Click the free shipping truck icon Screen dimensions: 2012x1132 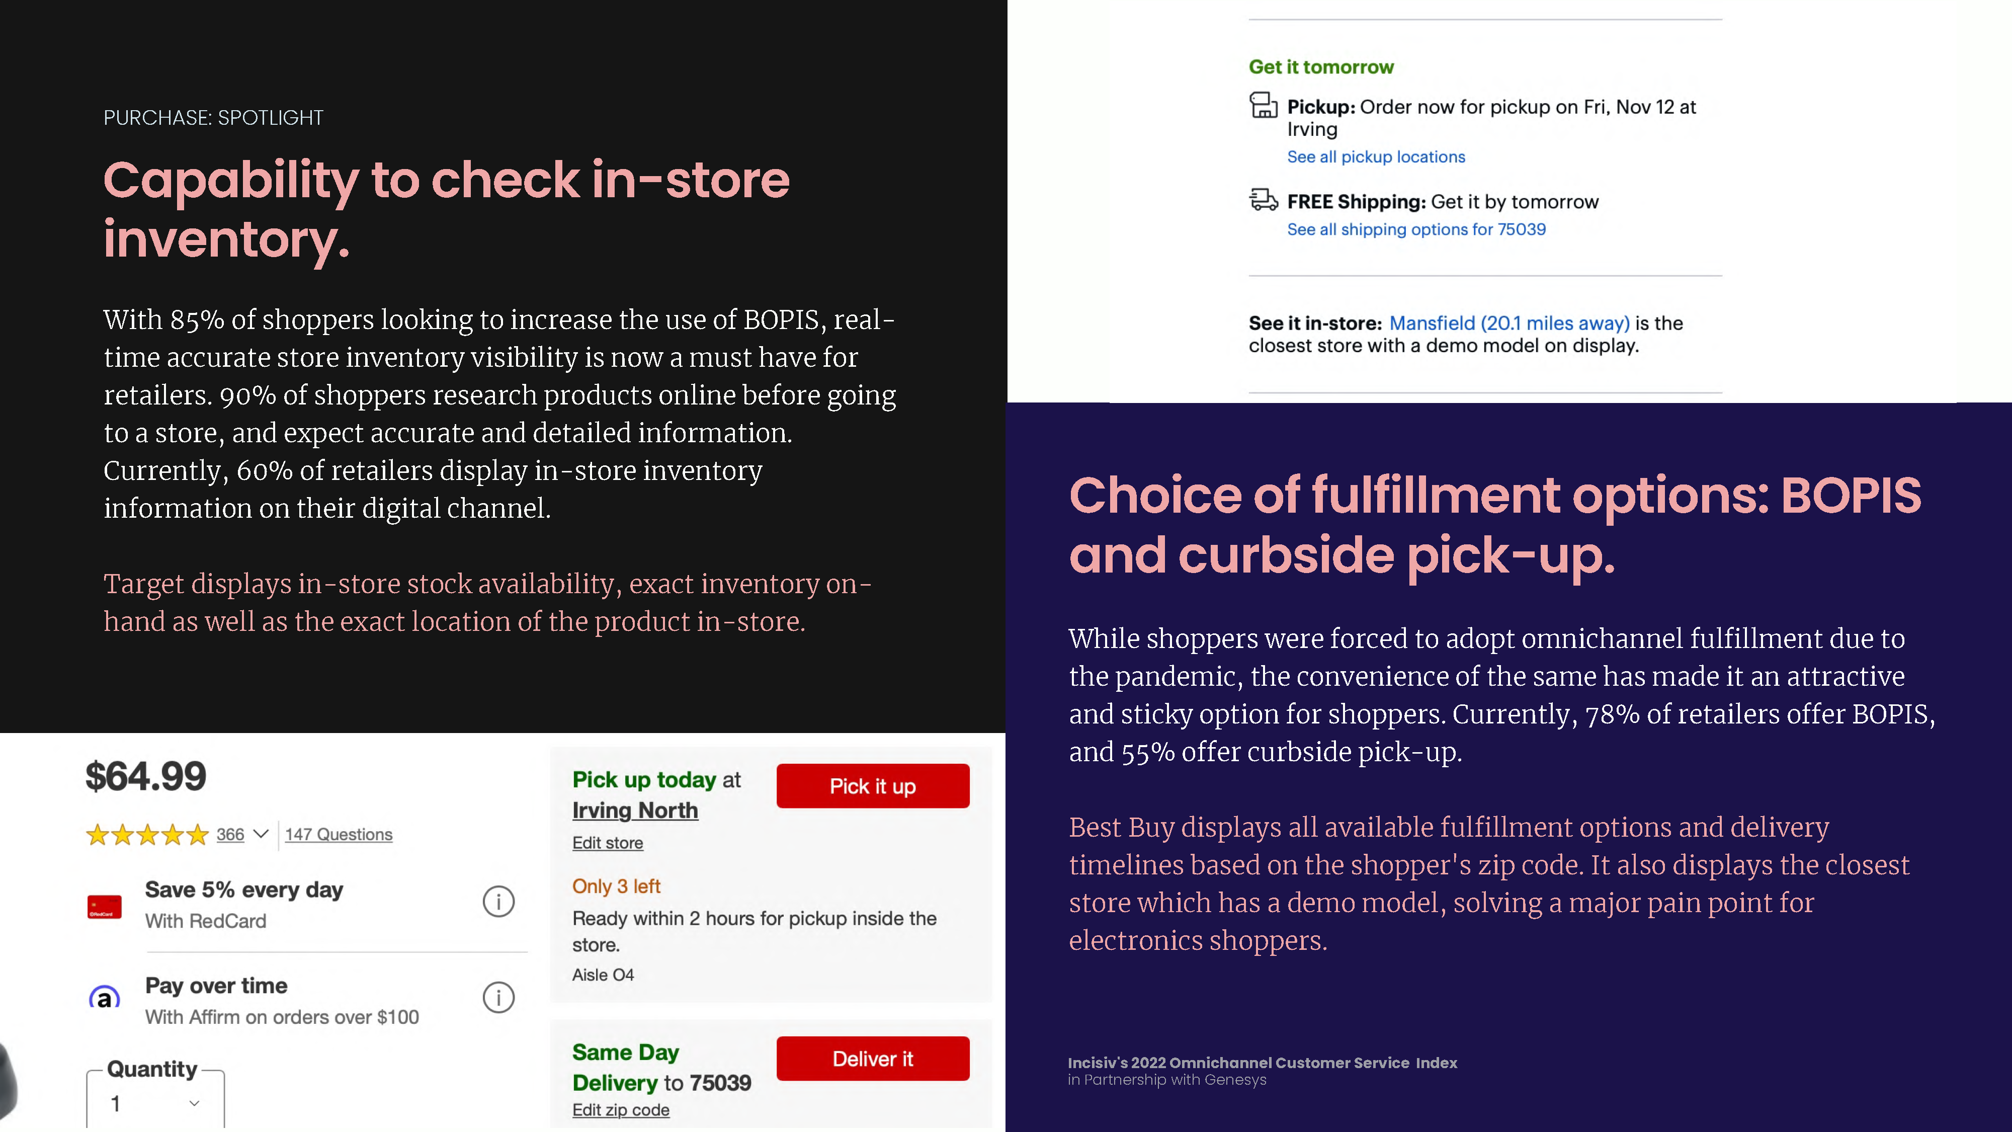(x=1263, y=200)
